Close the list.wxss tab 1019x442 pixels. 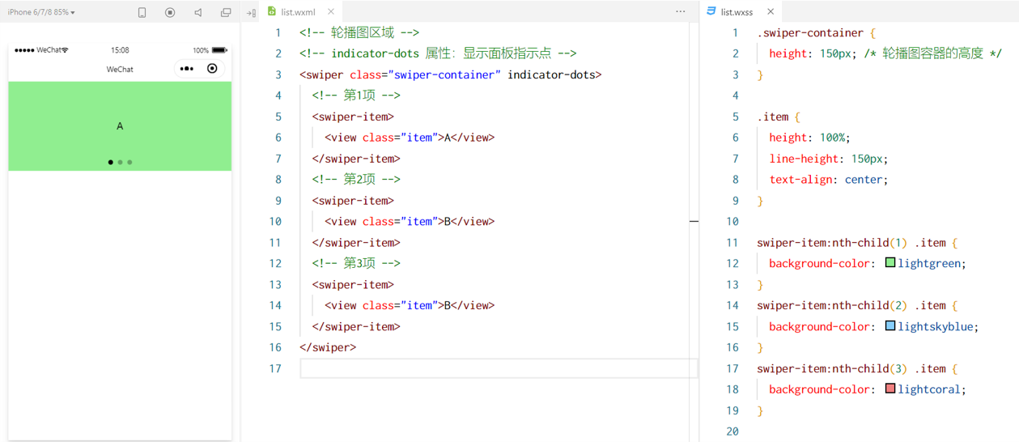[x=771, y=12]
